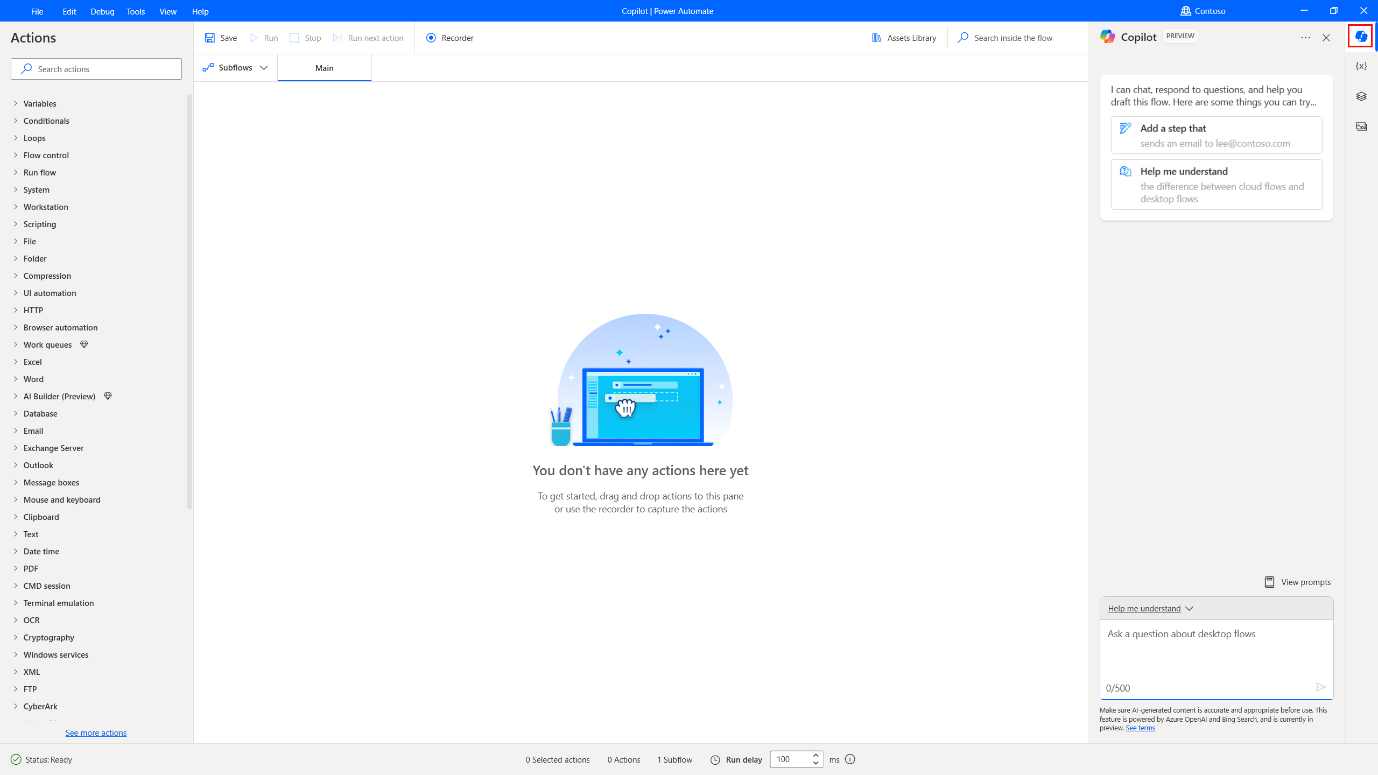Open the Debug menu in menu bar
The width and height of the screenshot is (1378, 775).
click(x=102, y=10)
